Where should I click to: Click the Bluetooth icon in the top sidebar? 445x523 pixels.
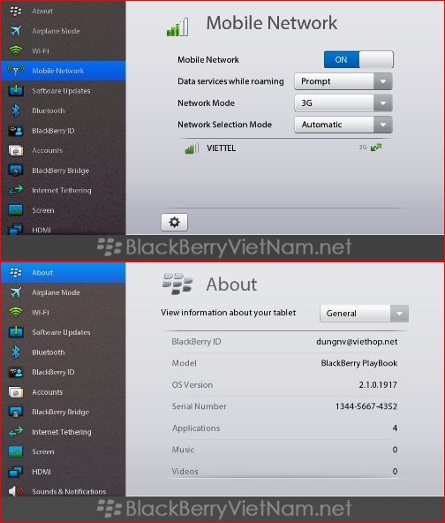coord(16,110)
